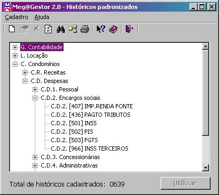Viewport: 219px width, 195px height.
Task: Collapse the C.D.2. Encargos sociais node
Action: (35, 98)
